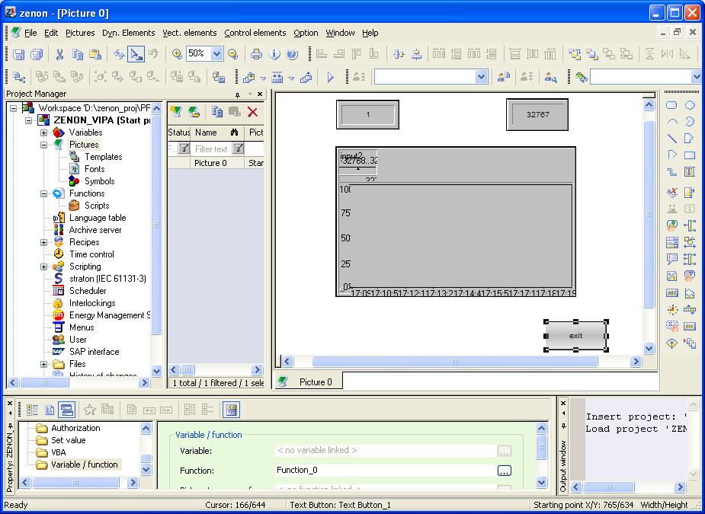Screen dimensions: 705x514
Task: Click the Cut scissors icon
Action: pos(59,54)
